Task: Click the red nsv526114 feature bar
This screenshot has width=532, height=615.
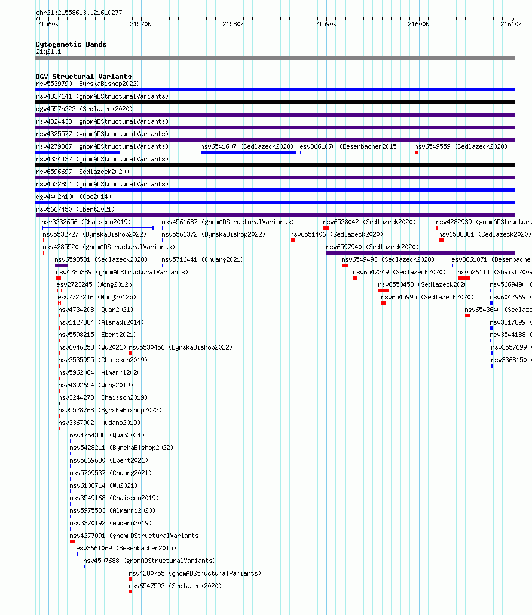Action: [x=464, y=278]
